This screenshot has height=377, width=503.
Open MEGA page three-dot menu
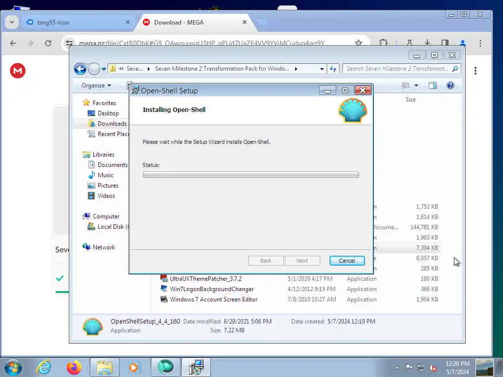coord(475,71)
